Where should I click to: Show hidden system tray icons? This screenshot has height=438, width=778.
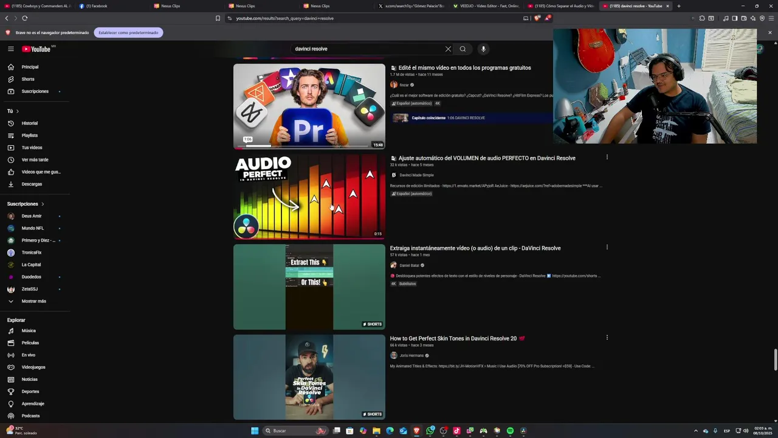[695, 431]
